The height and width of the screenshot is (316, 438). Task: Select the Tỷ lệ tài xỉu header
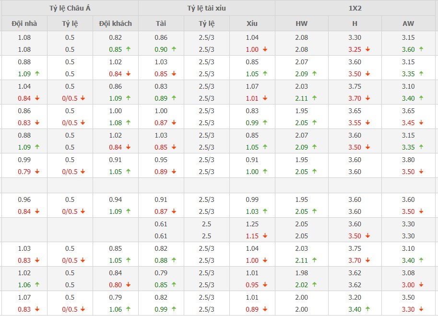(206, 8)
